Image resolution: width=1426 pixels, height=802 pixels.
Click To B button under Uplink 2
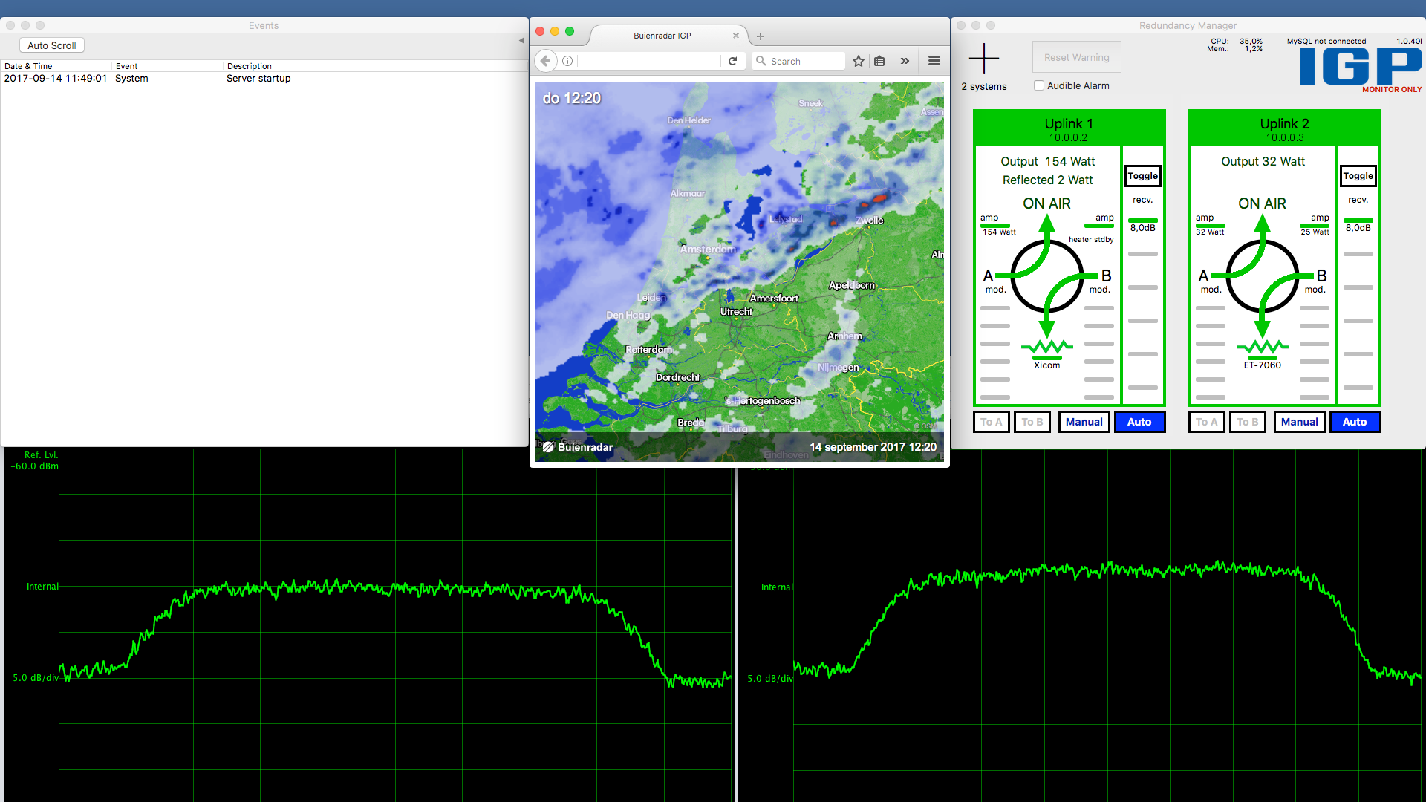(1247, 422)
